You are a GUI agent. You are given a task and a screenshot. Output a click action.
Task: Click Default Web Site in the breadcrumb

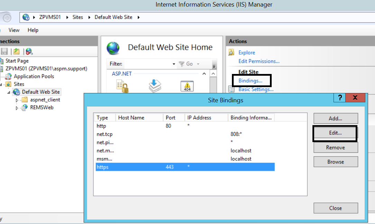(113, 17)
